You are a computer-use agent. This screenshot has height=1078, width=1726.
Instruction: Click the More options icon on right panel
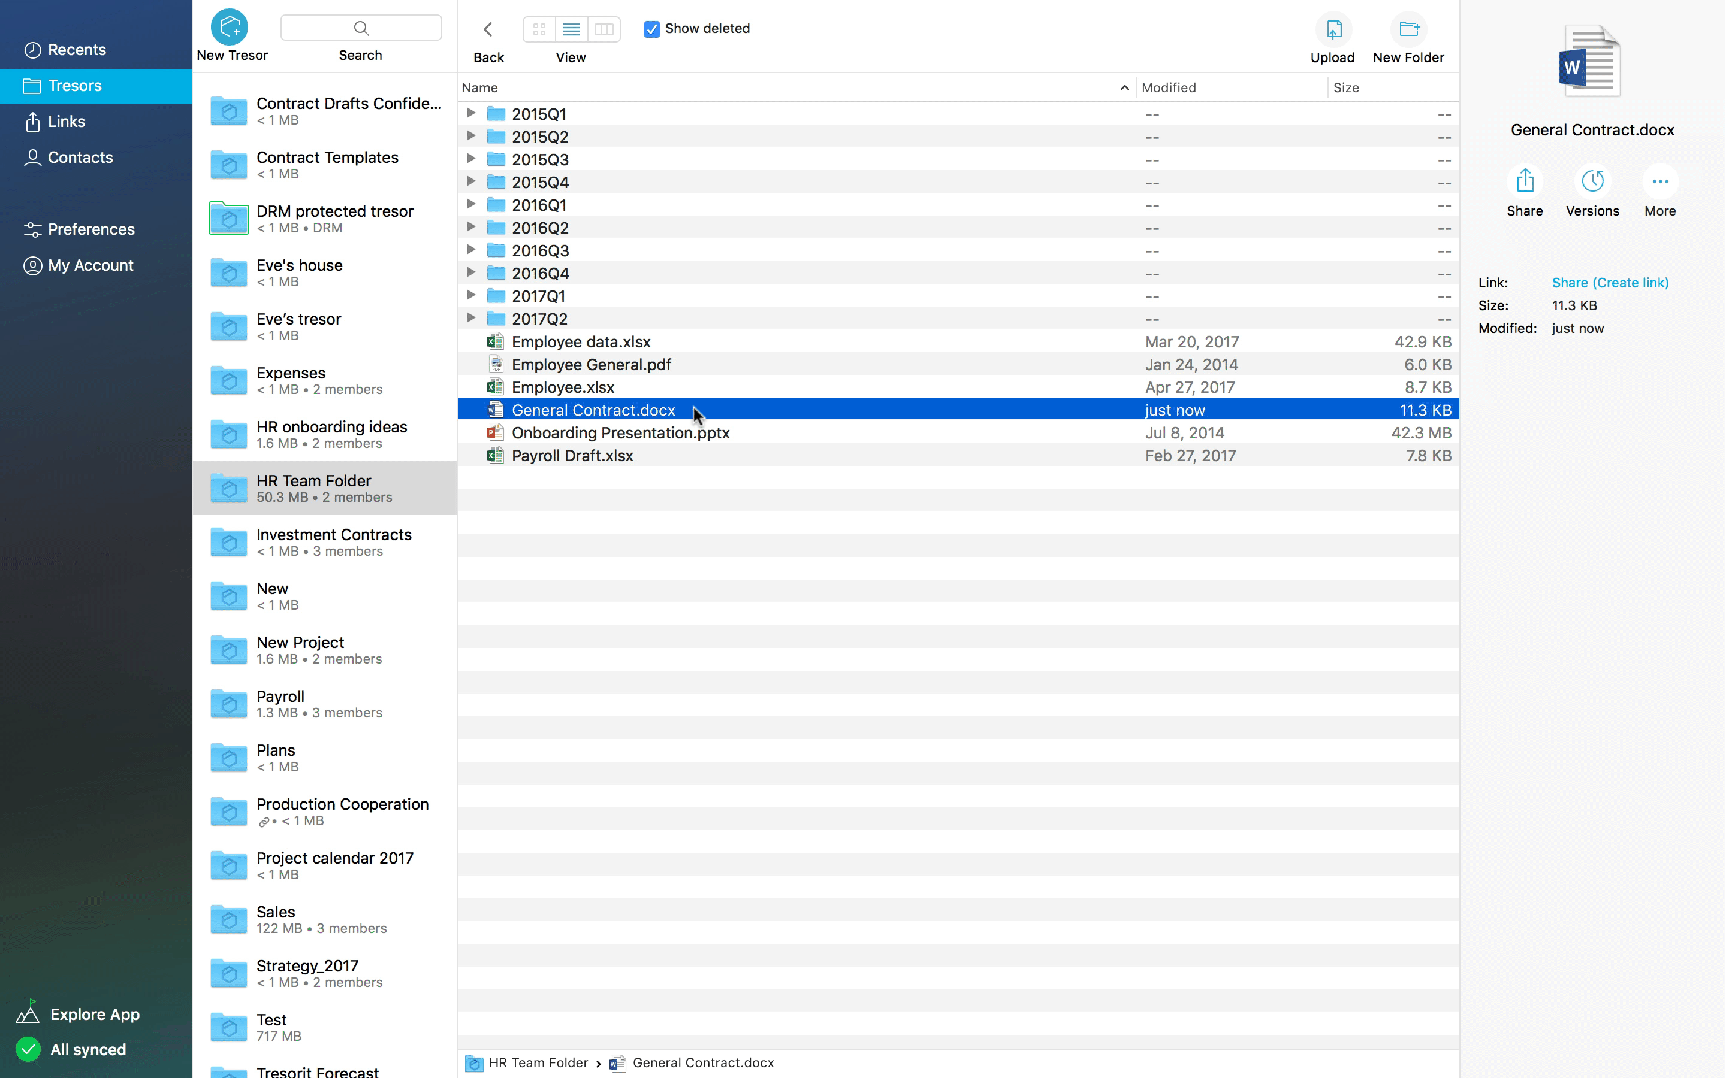pos(1660,179)
